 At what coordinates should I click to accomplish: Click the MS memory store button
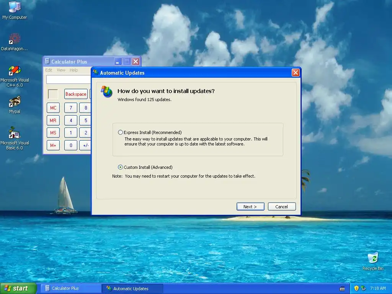[53, 133]
